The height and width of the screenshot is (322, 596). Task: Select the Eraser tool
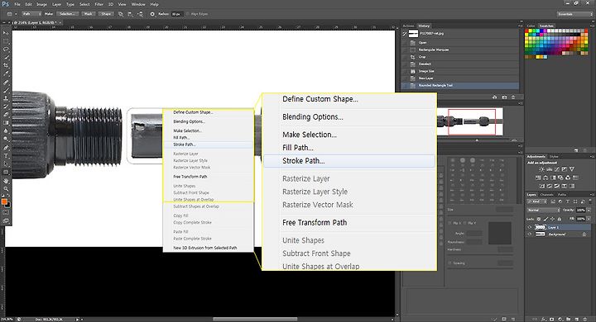click(6, 115)
